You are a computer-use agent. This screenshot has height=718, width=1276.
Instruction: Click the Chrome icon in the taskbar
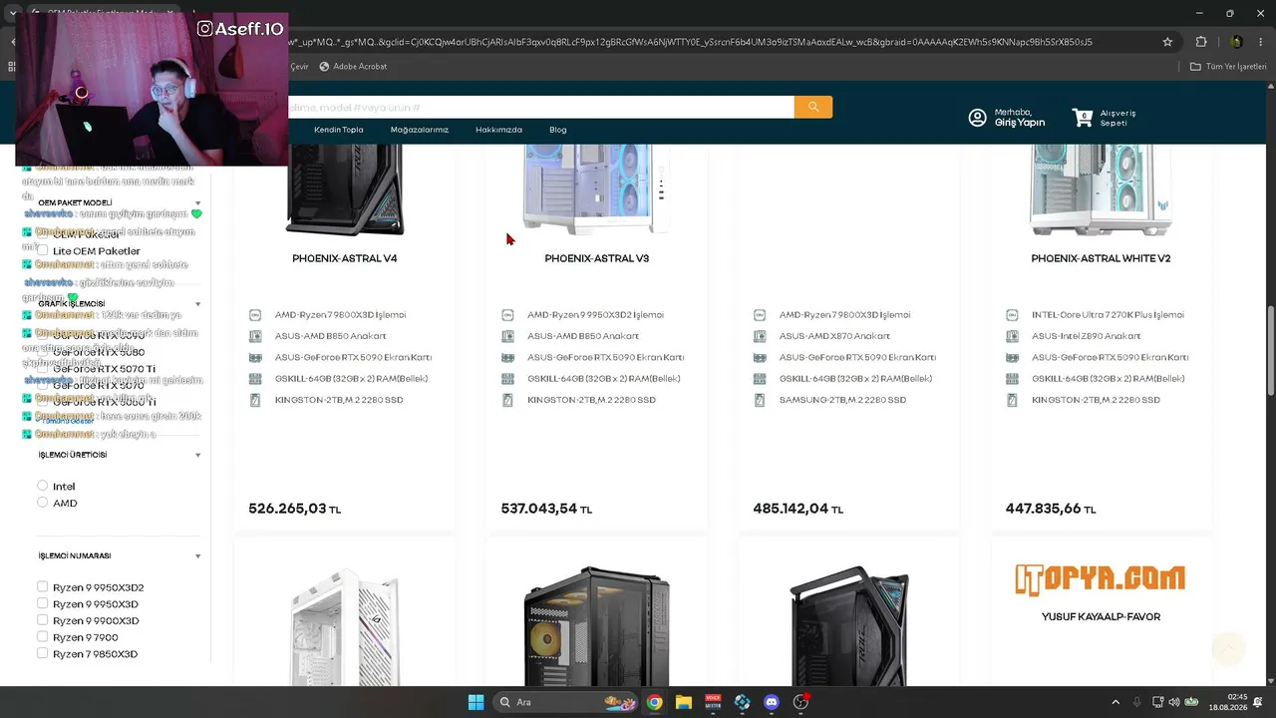(x=654, y=702)
